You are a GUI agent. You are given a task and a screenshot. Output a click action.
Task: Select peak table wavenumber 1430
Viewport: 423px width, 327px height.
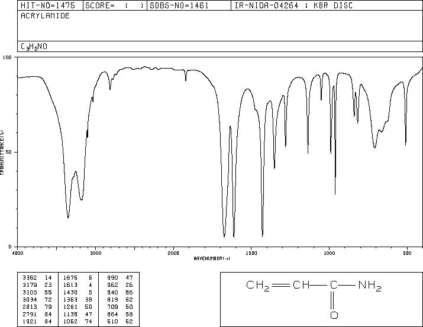[70, 292]
